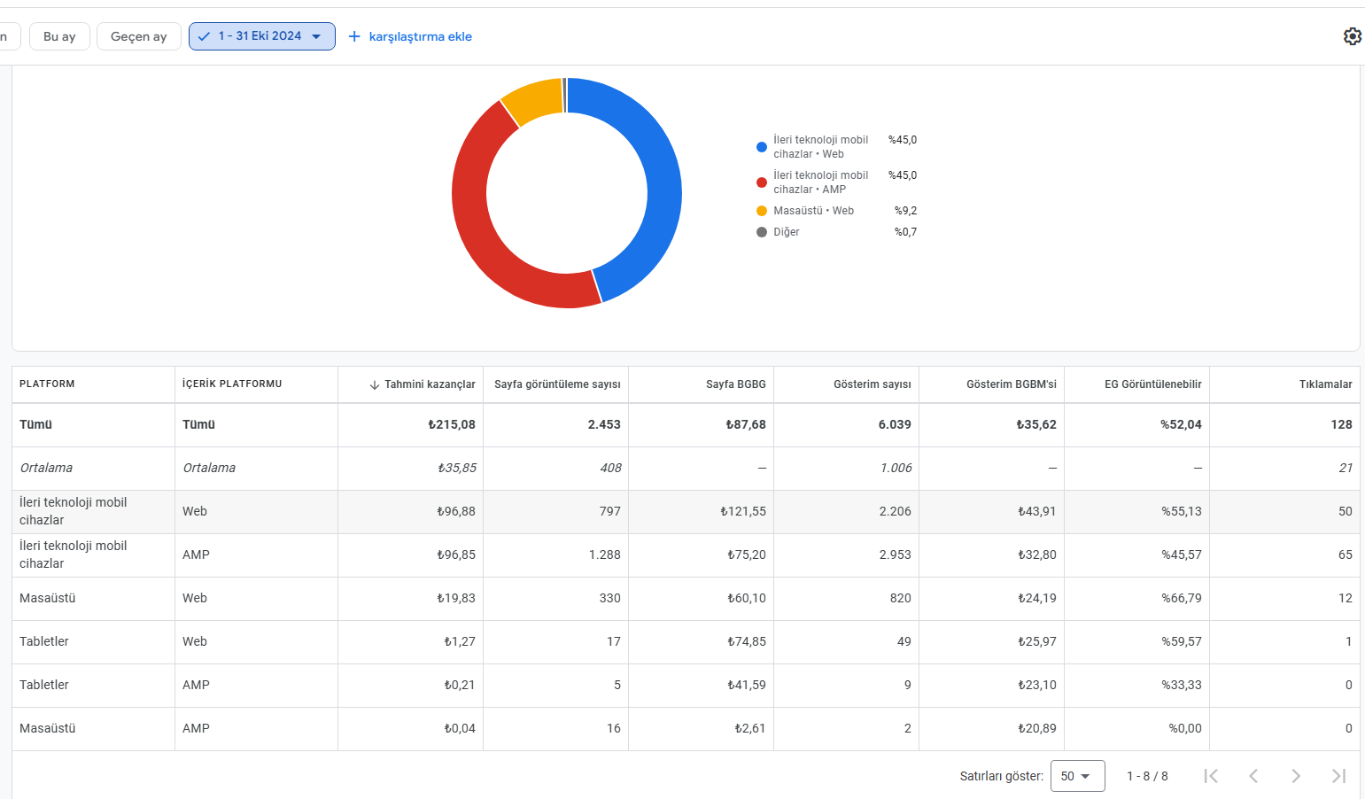Screen dimensions: 1365x799
Task: Sort by Sayfa BGBG column header
Action: click(x=736, y=384)
